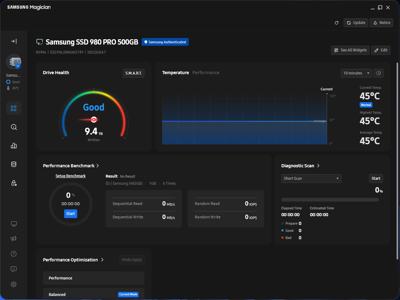
Task: Click the 'Normal' temperature status badge
Action: click(x=366, y=105)
